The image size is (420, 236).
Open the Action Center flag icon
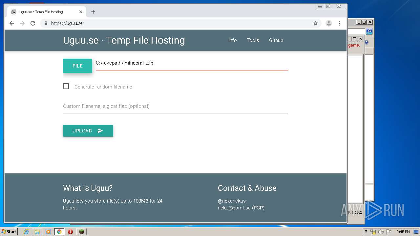pyautogui.click(x=388, y=232)
